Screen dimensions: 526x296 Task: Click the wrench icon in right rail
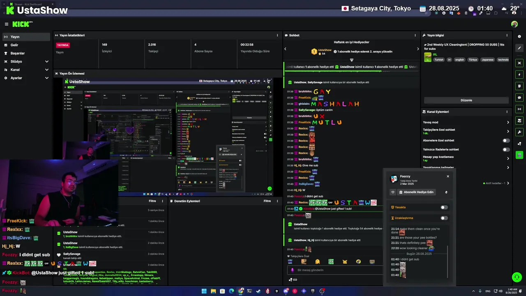[519, 132]
